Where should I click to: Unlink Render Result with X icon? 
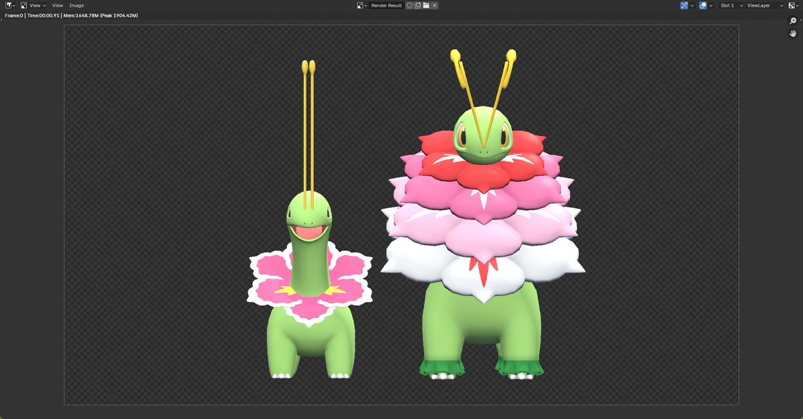[x=434, y=5]
